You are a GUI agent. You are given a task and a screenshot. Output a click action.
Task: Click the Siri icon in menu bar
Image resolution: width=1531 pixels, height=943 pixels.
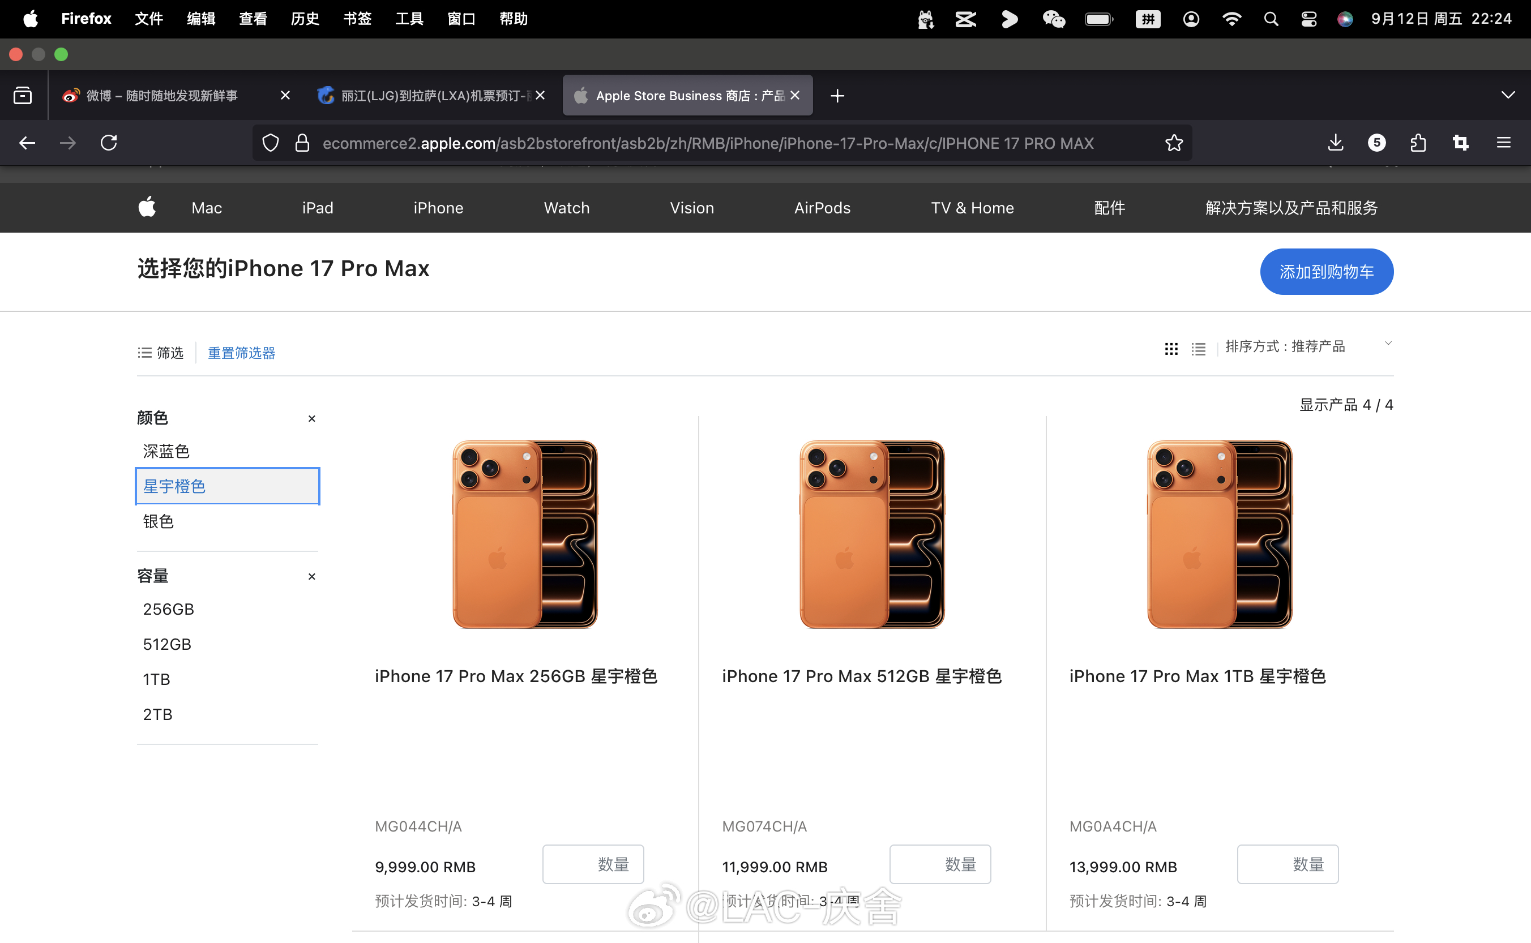tap(1345, 19)
